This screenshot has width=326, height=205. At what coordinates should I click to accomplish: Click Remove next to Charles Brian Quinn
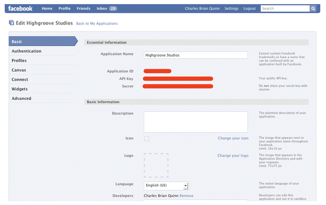pyautogui.click(x=186, y=196)
